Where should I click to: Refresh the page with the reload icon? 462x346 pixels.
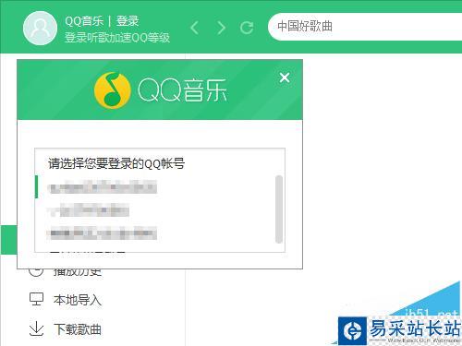click(247, 28)
